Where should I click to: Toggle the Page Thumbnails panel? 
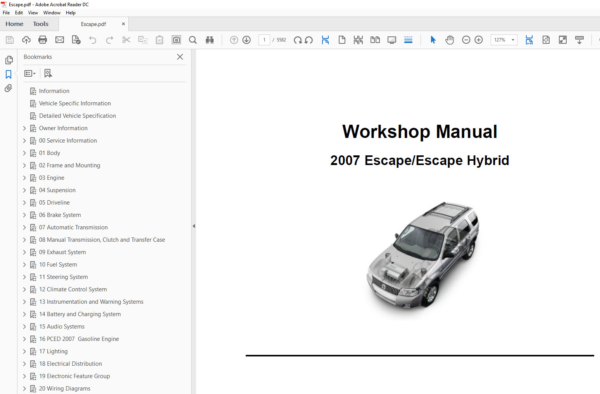click(9, 60)
